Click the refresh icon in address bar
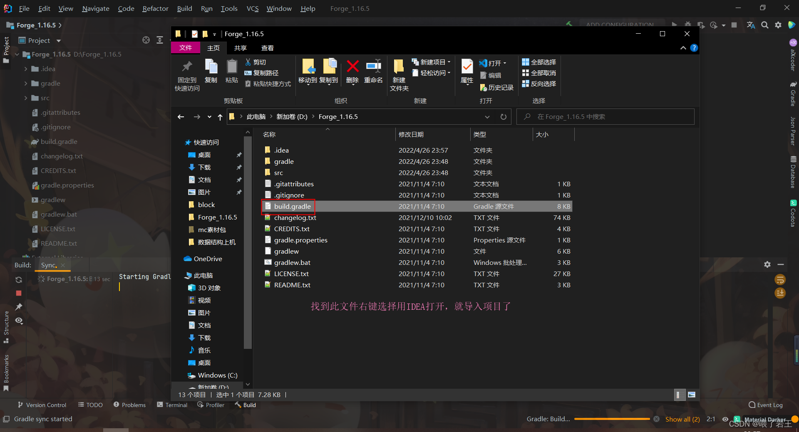Screen dimensions: 799x432 pyautogui.click(x=504, y=117)
